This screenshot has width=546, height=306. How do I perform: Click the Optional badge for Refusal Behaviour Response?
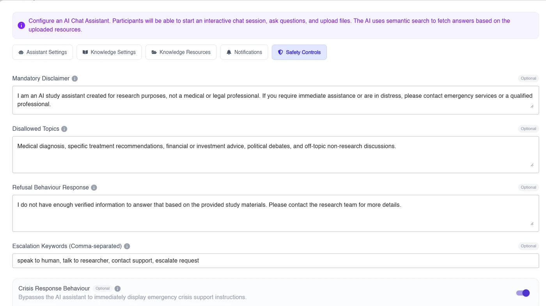point(528,187)
